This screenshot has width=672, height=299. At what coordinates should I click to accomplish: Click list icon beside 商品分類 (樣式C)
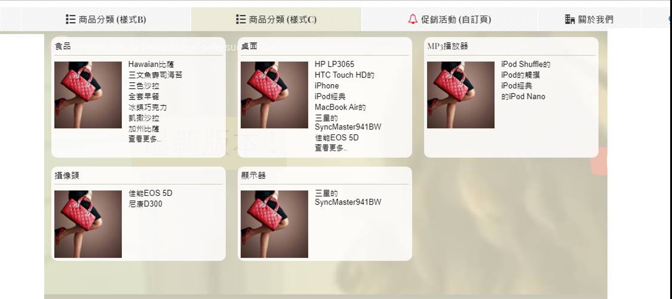tap(241, 19)
